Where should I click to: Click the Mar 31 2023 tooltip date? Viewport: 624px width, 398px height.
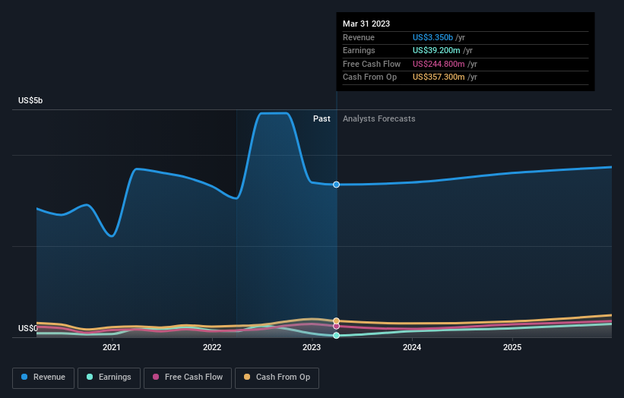tap(366, 24)
